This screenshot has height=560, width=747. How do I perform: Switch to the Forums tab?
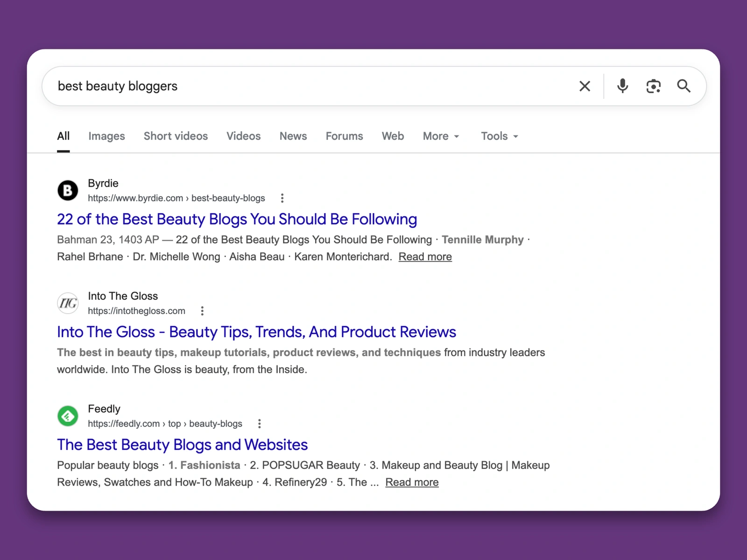[x=344, y=136]
